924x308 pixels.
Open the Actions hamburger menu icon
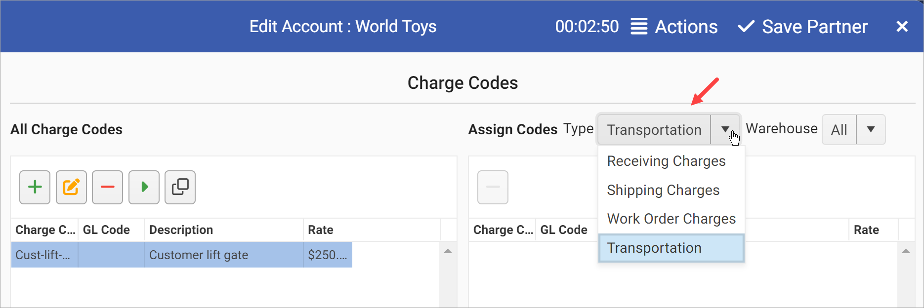point(638,26)
